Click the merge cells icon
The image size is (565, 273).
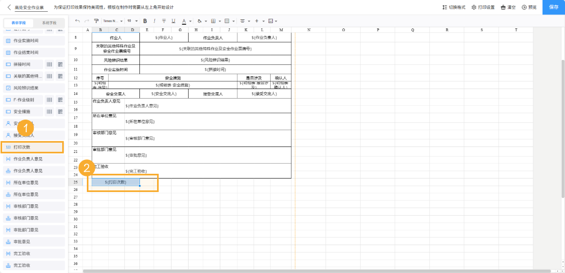tap(227, 21)
